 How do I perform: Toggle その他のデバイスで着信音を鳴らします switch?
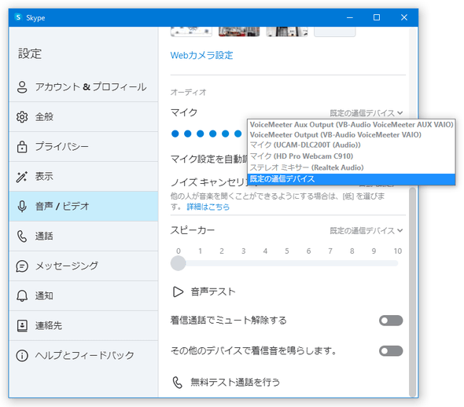(x=391, y=351)
